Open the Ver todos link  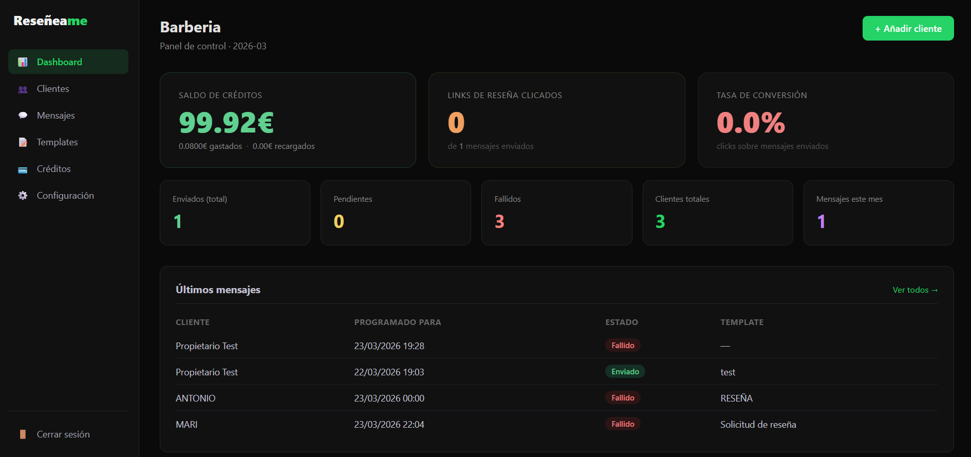tap(915, 290)
